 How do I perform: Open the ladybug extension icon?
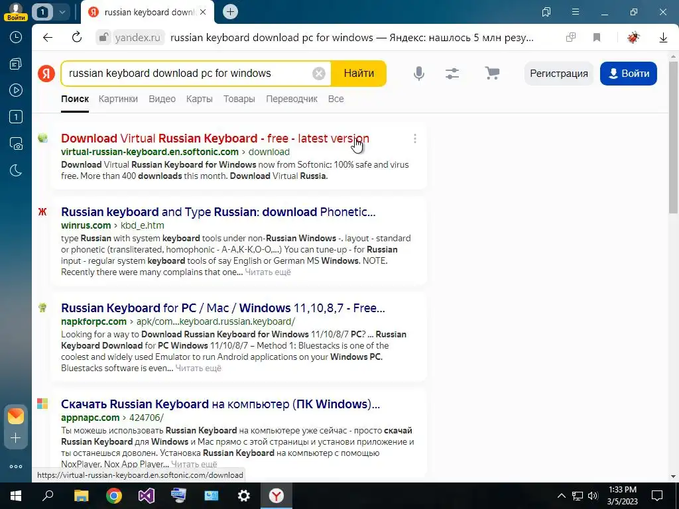pos(633,38)
